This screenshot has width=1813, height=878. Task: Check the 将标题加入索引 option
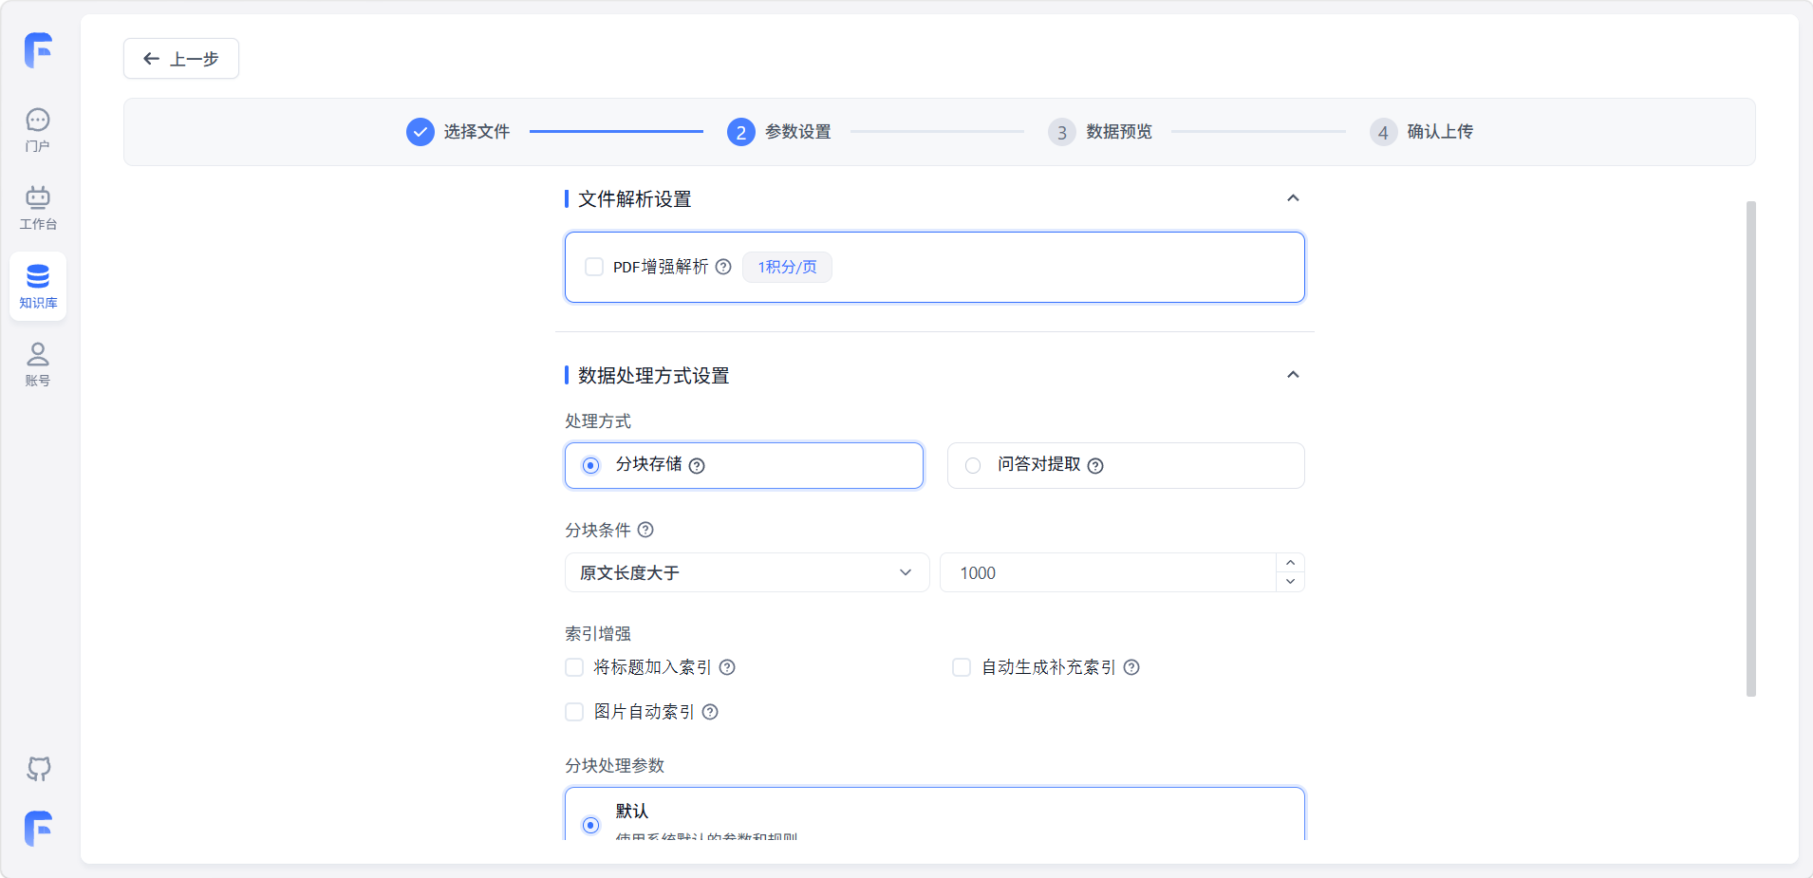pos(574,667)
